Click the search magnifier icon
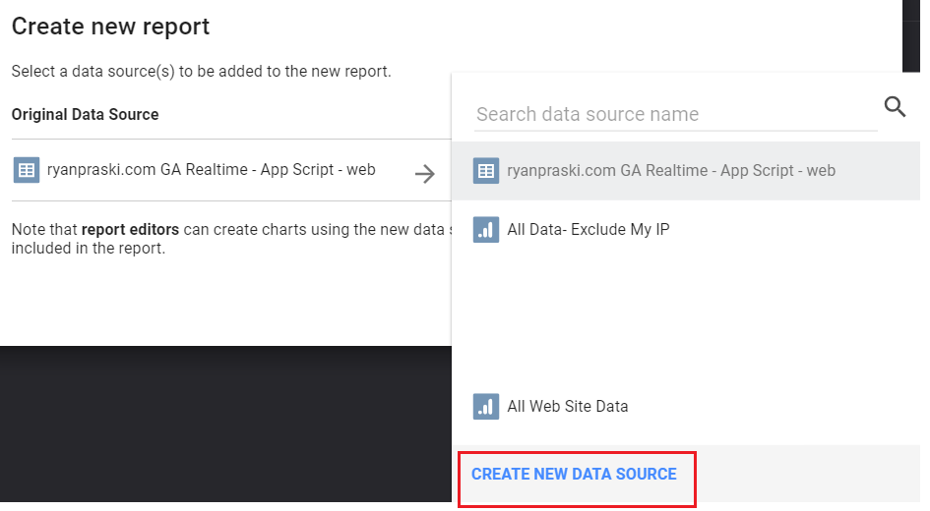Viewport: 930px width, 511px height. click(895, 107)
